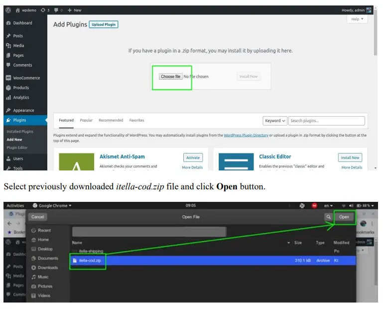Click Classic Editor plugin thumbnail
Viewport: 392px width, 309px height.
[x=236, y=161]
